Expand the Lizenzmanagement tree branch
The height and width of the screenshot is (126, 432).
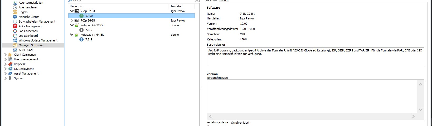coord(5,59)
